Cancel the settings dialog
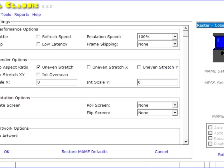Screen dimensions: 224x168 pos(161,152)
